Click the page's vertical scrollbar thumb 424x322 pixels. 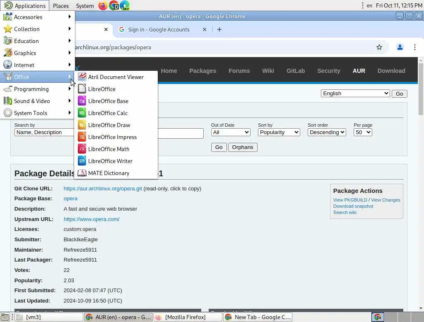click(x=421, y=89)
